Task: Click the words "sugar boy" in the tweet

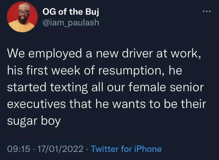Action: (x=34, y=121)
